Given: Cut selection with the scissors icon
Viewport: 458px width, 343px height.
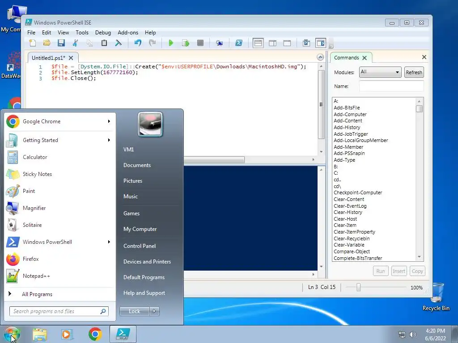Looking at the screenshot, I should point(75,43).
